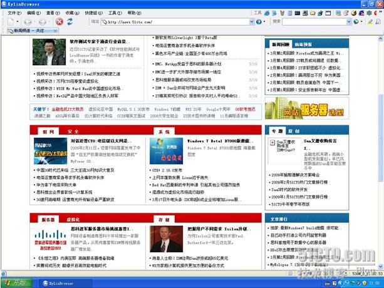This screenshot has height=288, width=384.
Task: Open the 收藏 menu
Action: pos(72,13)
